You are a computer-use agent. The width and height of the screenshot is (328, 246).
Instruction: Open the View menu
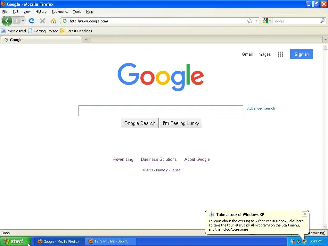(27, 12)
